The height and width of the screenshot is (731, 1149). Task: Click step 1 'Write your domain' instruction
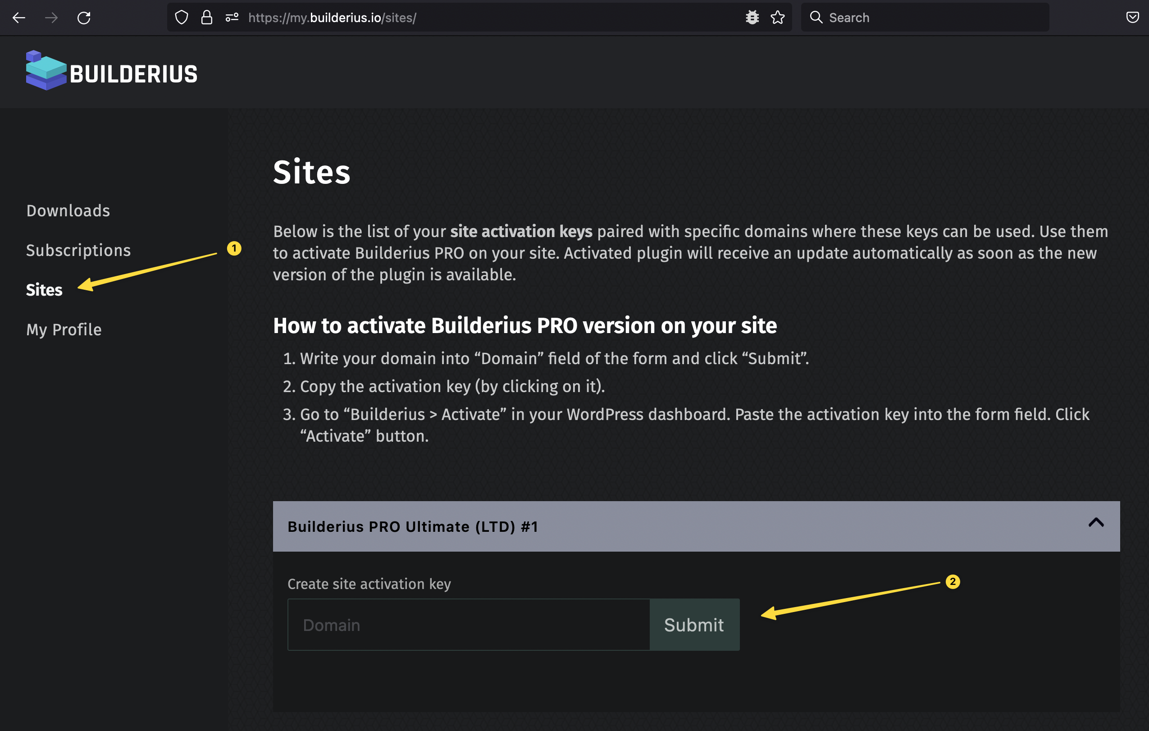(x=554, y=358)
